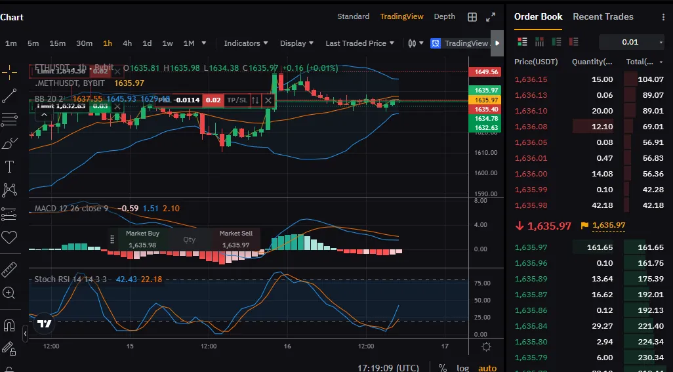This screenshot has width=673, height=372.
Task: Click the TradingView logo on the chart
Action: tap(45, 324)
